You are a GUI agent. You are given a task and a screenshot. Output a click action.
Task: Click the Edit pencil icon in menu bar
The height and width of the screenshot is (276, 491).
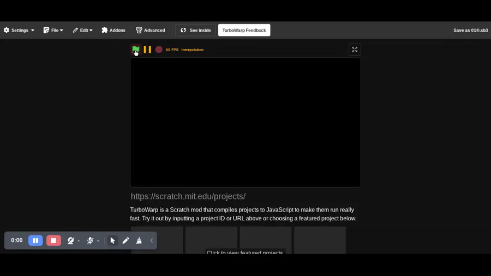75,31
